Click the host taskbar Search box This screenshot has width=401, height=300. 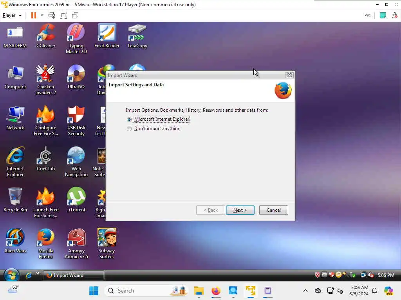tap(146, 291)
